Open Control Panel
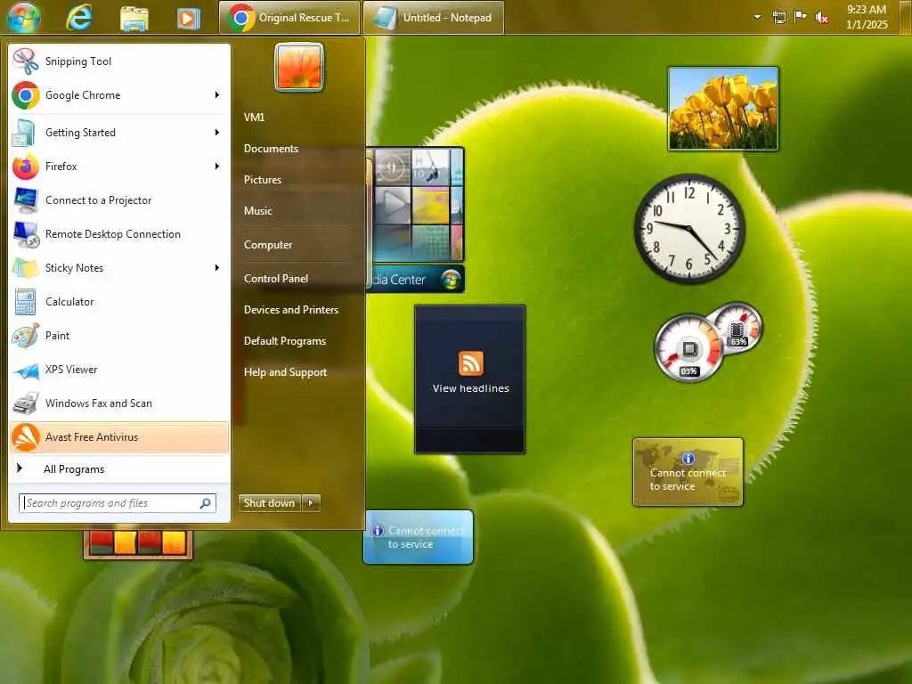The image size is (912, 684). [x=276, y=279]
